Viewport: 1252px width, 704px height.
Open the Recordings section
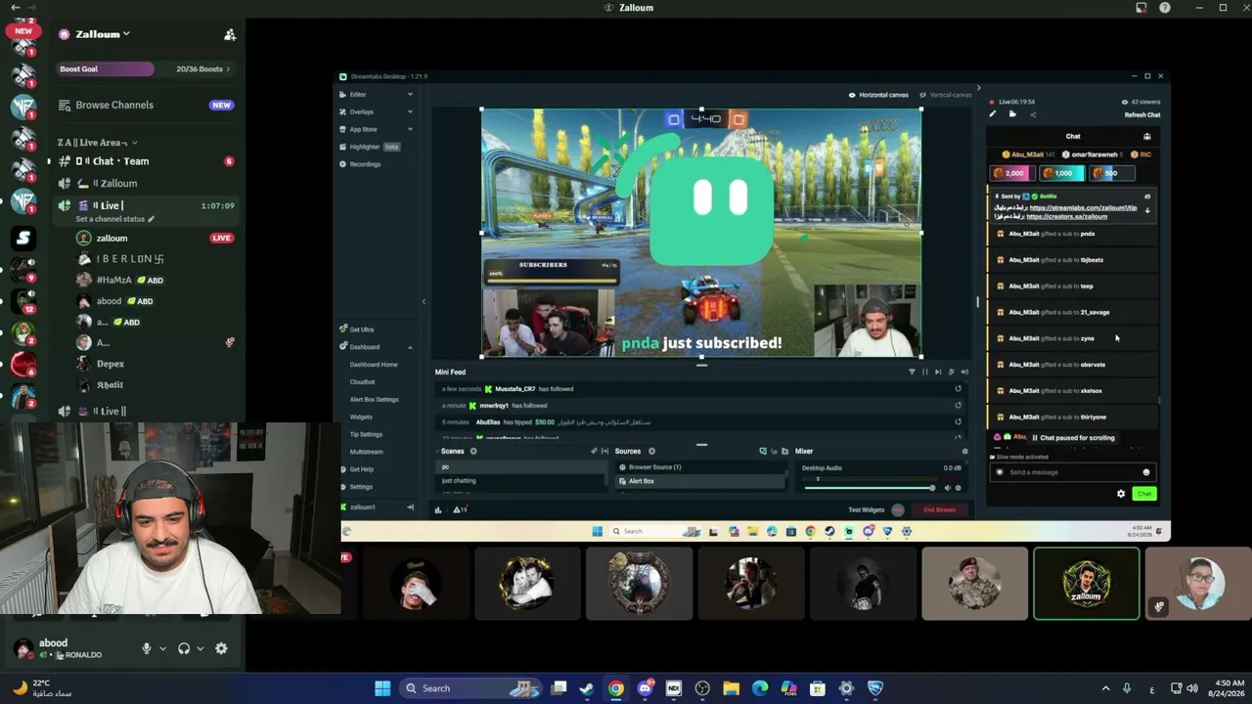click(361, 164)
